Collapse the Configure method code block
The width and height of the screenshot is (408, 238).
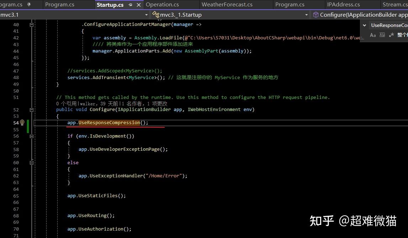coord(31,110)
